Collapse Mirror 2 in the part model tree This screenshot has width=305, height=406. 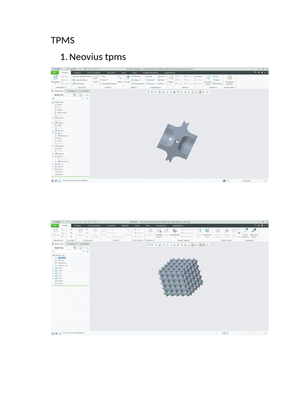point(53,156)
